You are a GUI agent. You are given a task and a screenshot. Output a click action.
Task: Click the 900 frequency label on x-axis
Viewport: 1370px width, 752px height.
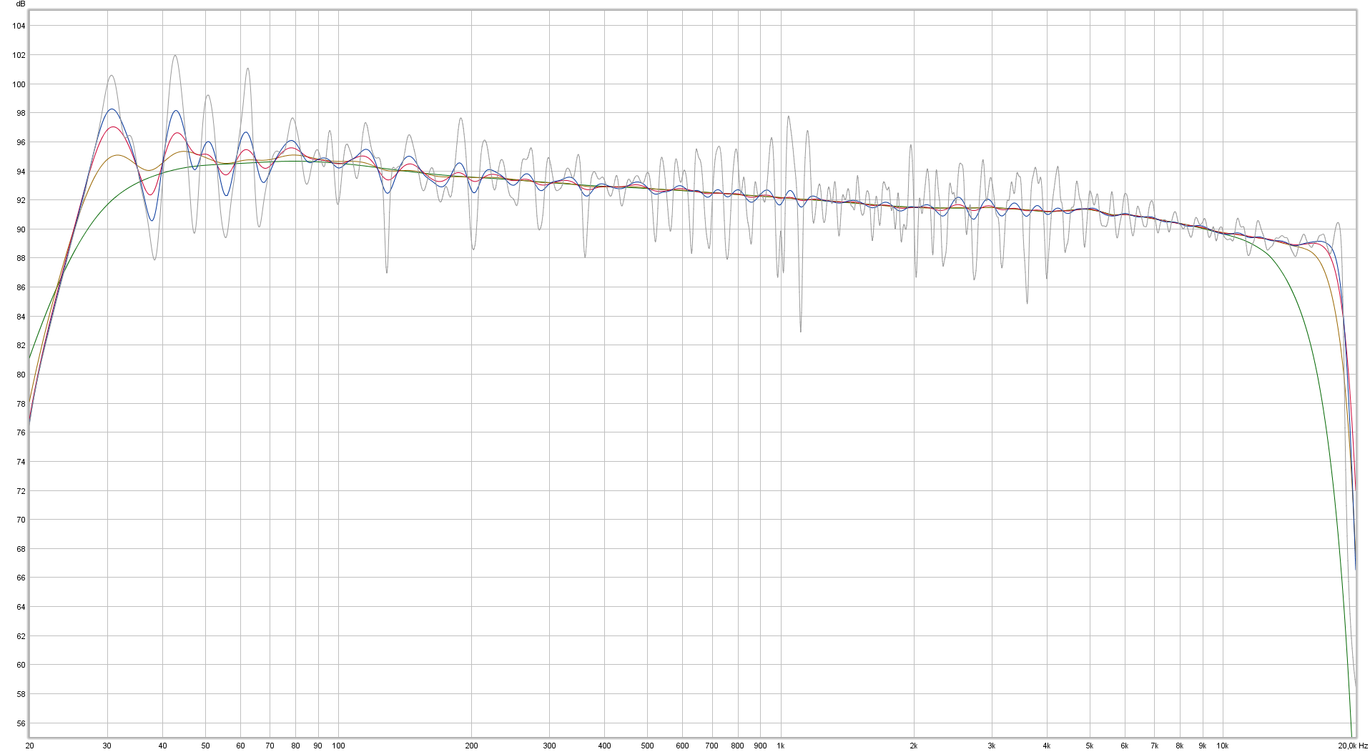click(760, 746)
